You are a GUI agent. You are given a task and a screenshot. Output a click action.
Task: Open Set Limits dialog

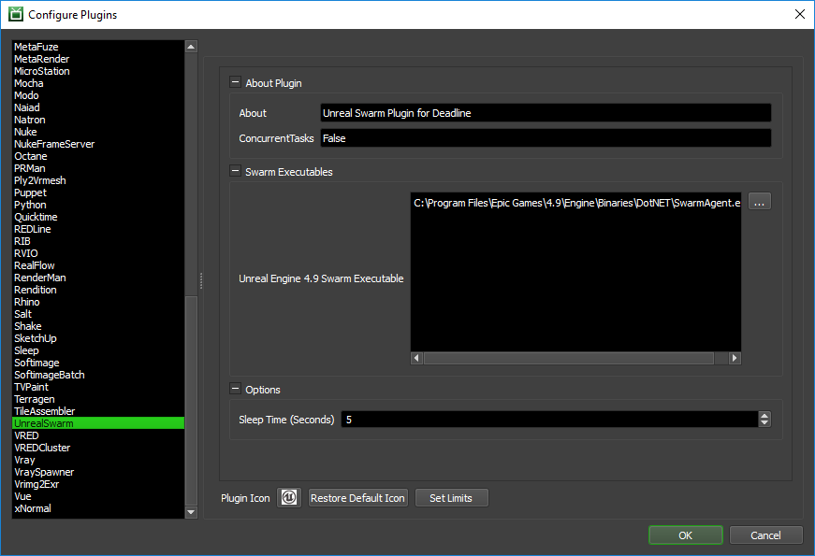(451, 498)
